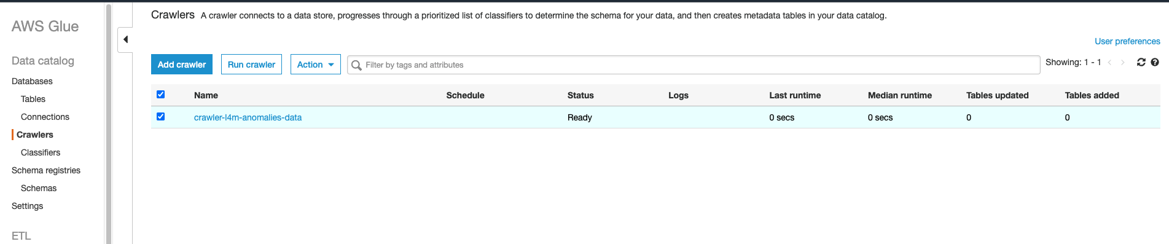
Task: Navigate to Tables in the sidebar
Action: coord(33,99)
